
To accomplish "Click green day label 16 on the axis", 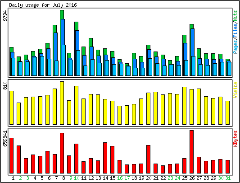I will [120, 178].
